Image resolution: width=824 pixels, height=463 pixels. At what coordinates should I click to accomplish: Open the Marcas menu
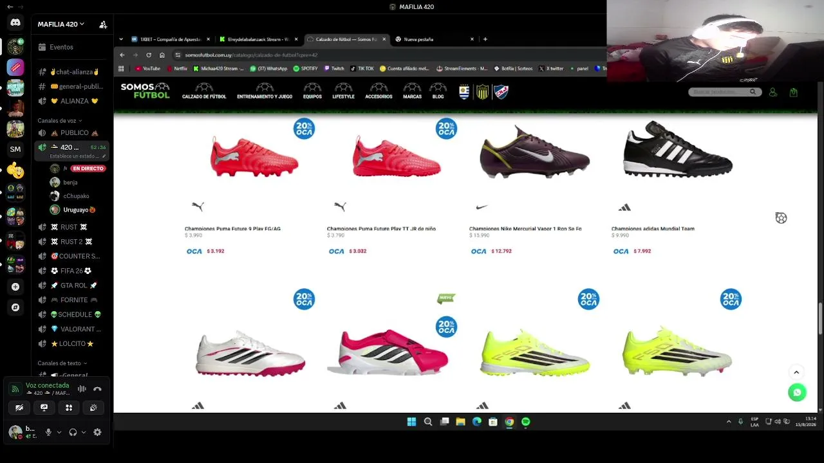(x=412, y=91)
